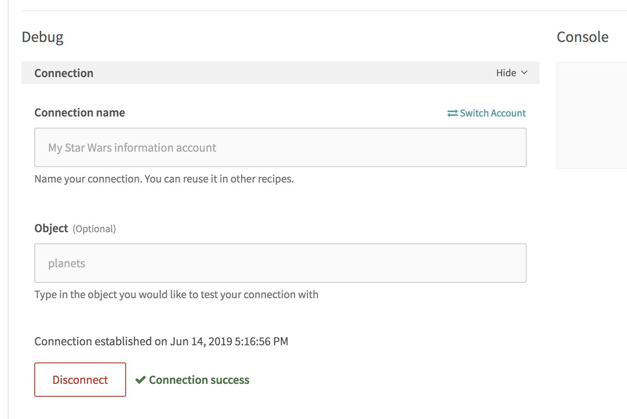Image resolution: width=627 pixels, height=419 pixels.
Task: Focus the Connection name input field
Action: point(280,147)
